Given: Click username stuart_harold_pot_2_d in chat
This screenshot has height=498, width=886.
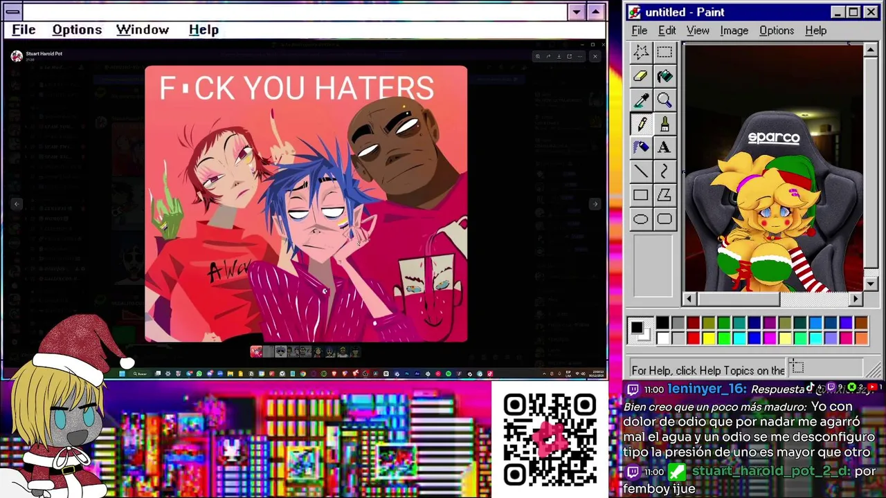Looking at the screenshot, I should coord(770,471).
